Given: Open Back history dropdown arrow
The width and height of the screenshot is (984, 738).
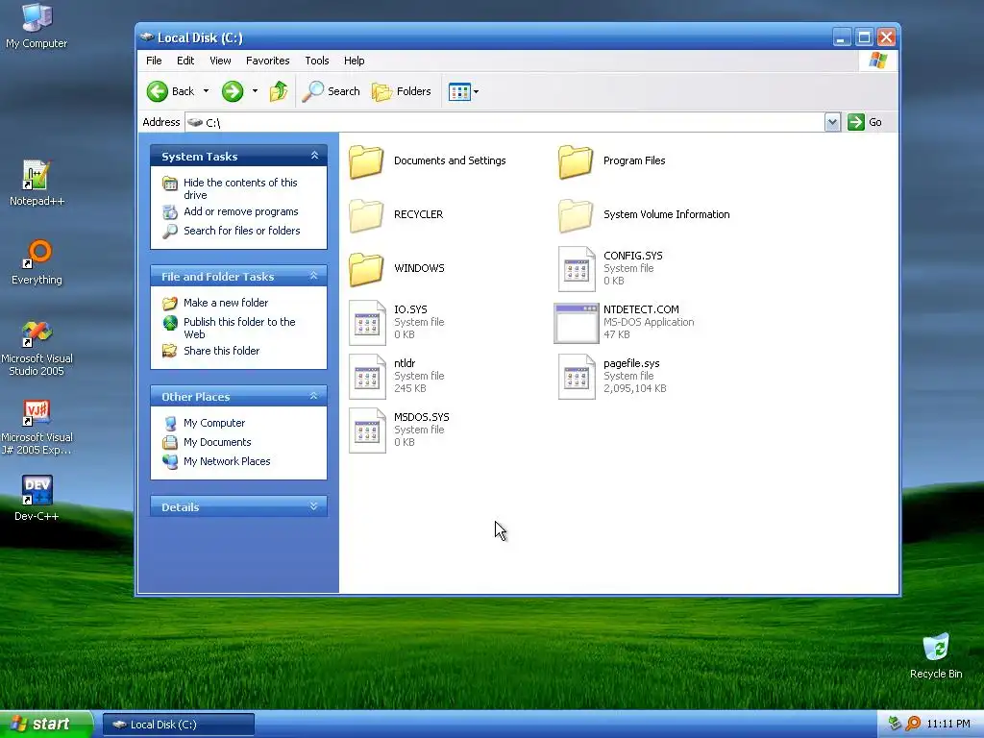Looking at the screenshot, I should click(x=206, y=91).
